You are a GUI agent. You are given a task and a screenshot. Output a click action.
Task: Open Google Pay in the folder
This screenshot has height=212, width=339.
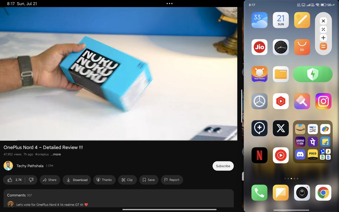(x=325, y=129)
